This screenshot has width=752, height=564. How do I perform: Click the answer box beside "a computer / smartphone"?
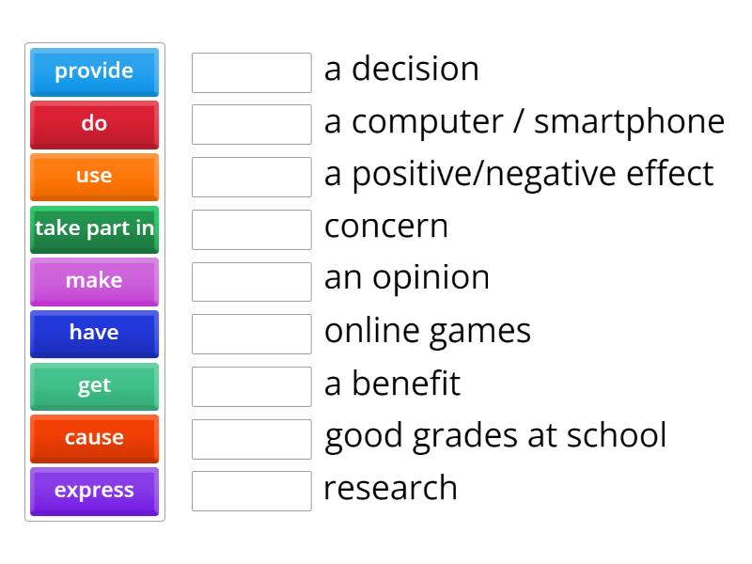click(x=251, y=124)
